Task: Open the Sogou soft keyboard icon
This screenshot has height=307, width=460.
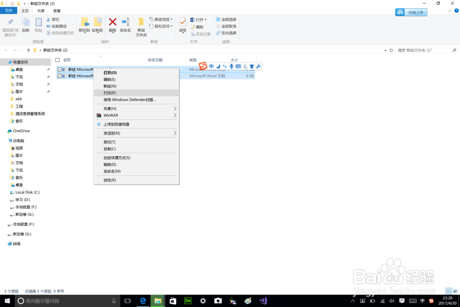Action: (x=238, y=66)
